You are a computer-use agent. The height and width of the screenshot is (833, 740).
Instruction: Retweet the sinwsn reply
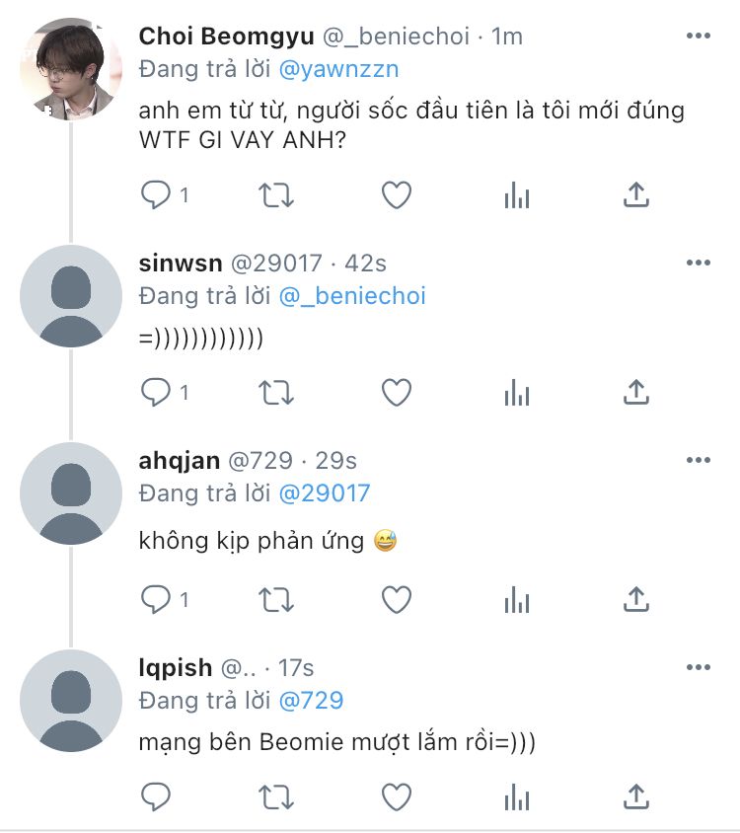(276, 393)
